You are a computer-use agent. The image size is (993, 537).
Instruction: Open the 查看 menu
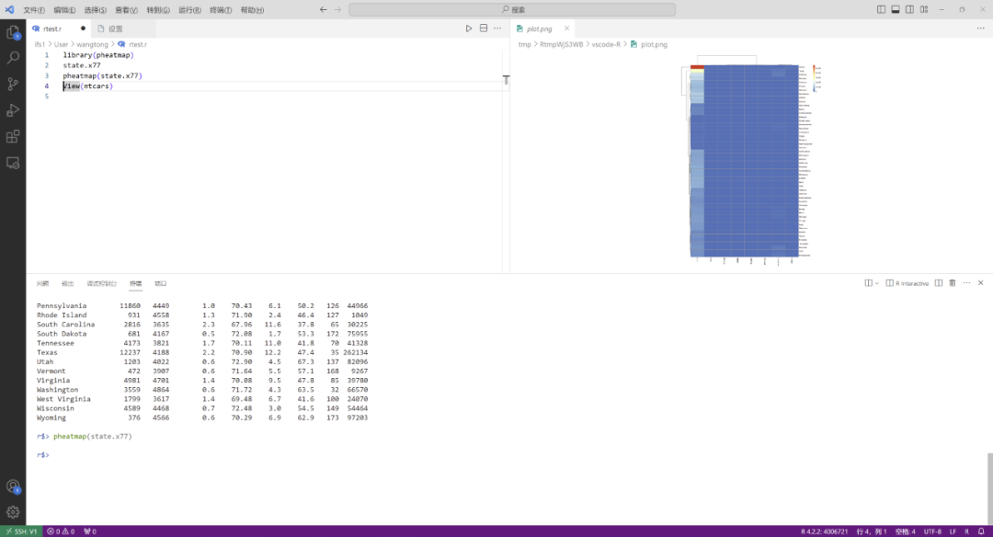click(126, 10)
